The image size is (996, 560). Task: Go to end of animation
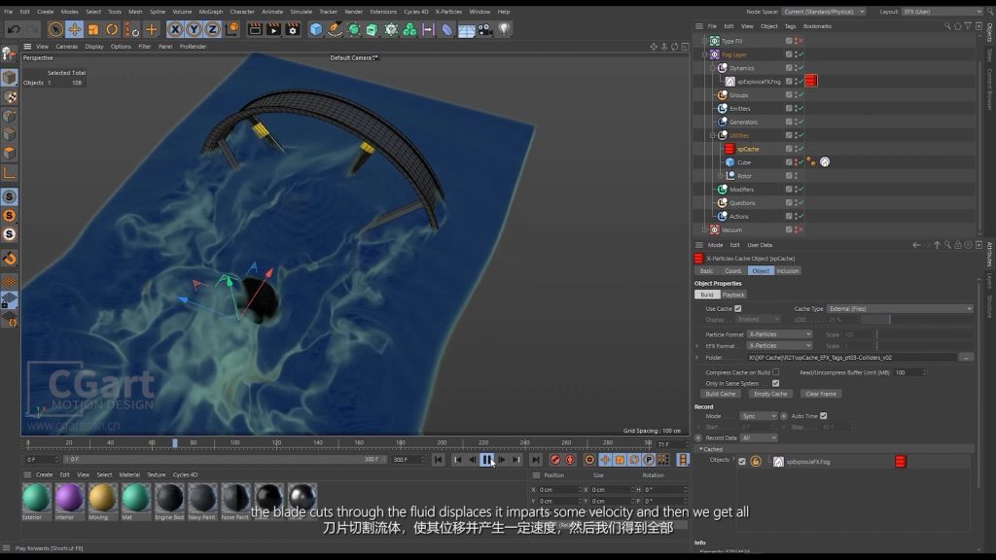(x=536, y=460)
